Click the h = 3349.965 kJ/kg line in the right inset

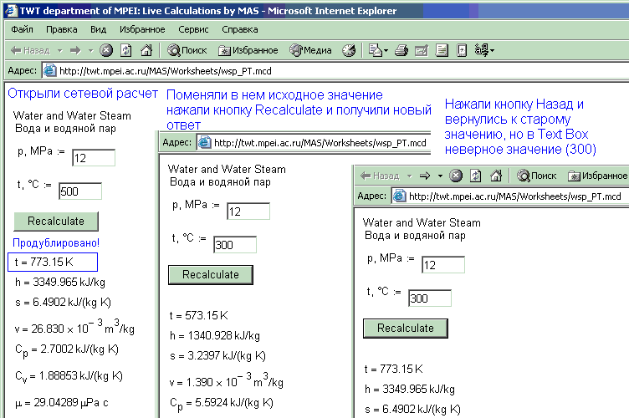(x=409, y=389)
